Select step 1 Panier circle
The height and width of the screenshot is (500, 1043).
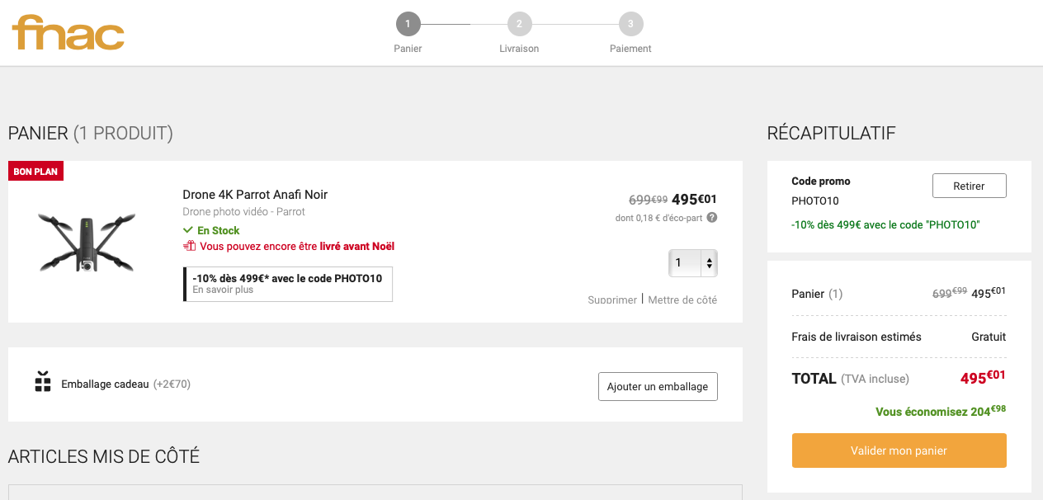click(408, 24)
